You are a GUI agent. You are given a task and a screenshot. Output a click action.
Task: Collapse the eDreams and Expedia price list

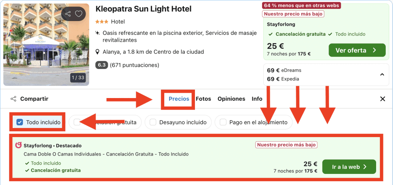pos(382,75)
